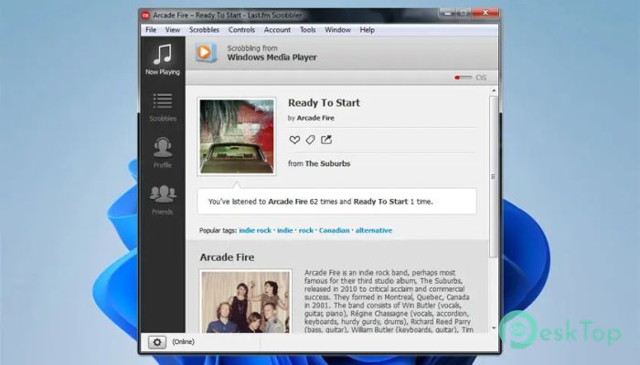
Task: Follow the rock tag link
Action: point(306,230)
